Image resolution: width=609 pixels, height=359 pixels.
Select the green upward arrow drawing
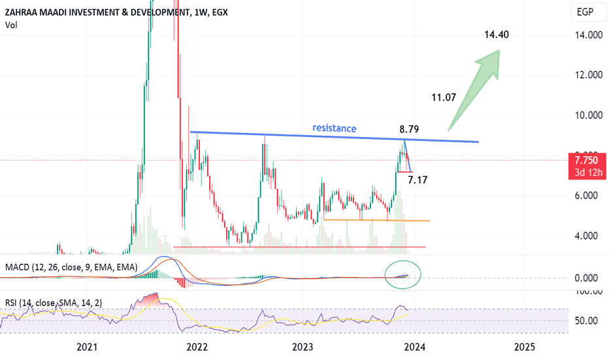coord(476,89)
